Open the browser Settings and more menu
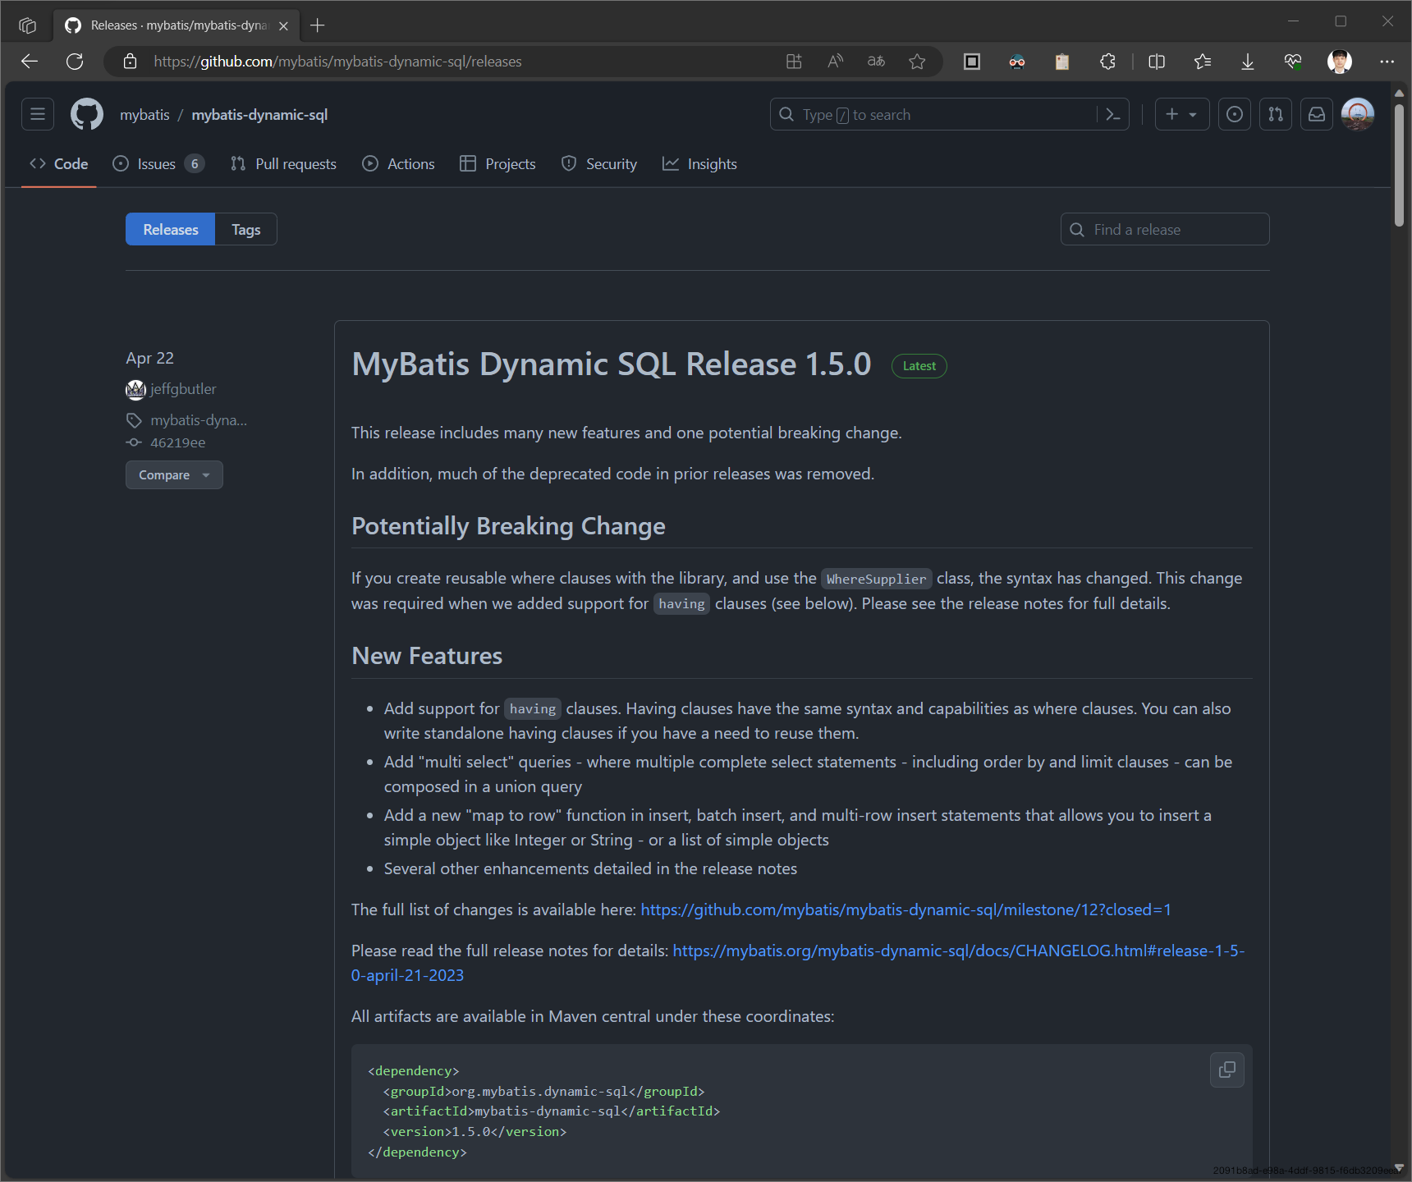 click(x=1387, y=62)
